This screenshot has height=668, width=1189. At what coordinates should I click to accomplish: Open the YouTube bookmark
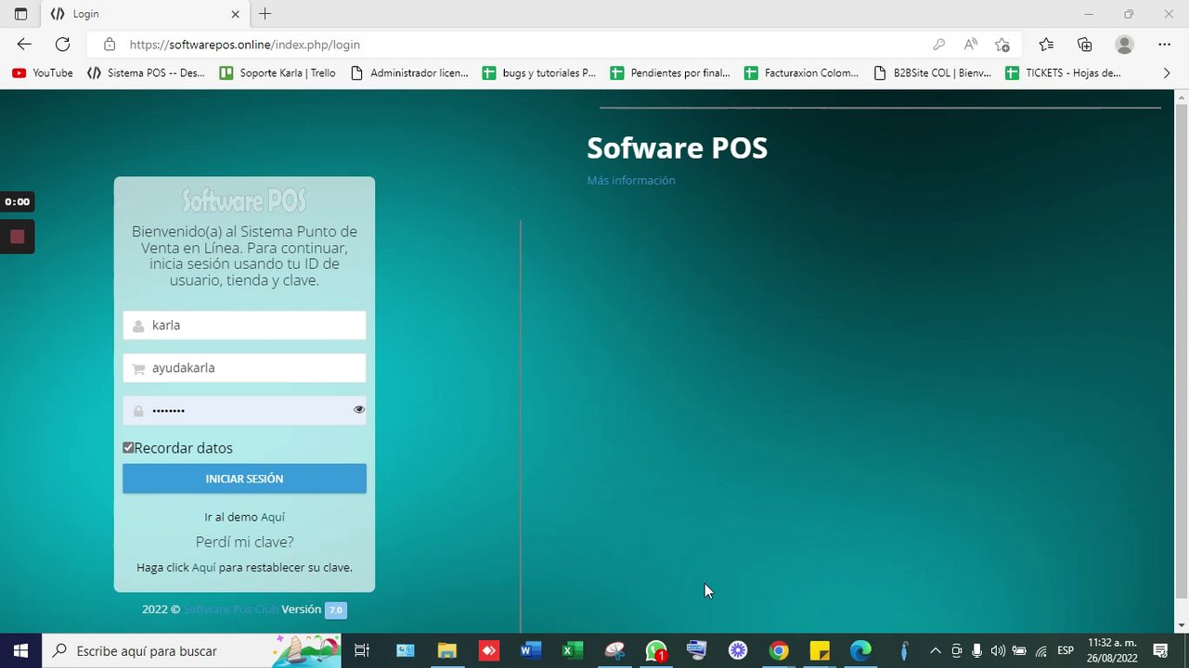tap(43, 72)
